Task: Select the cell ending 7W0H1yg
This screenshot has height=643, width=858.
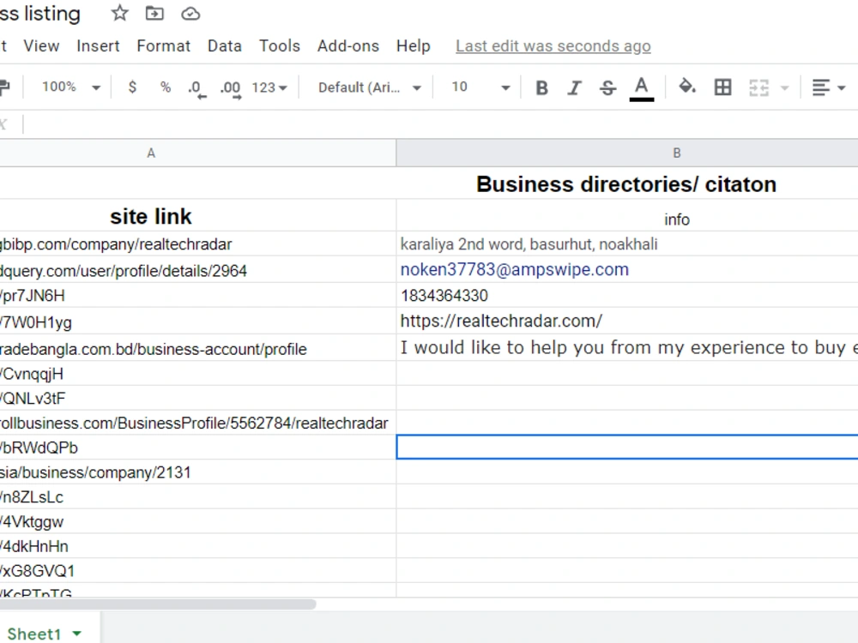Action: point(198,322)
